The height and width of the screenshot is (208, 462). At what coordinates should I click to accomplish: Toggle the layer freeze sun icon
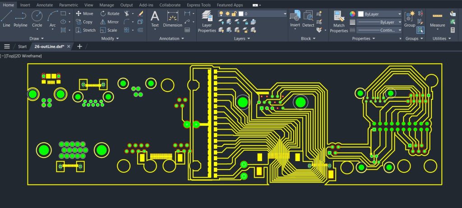227,14
